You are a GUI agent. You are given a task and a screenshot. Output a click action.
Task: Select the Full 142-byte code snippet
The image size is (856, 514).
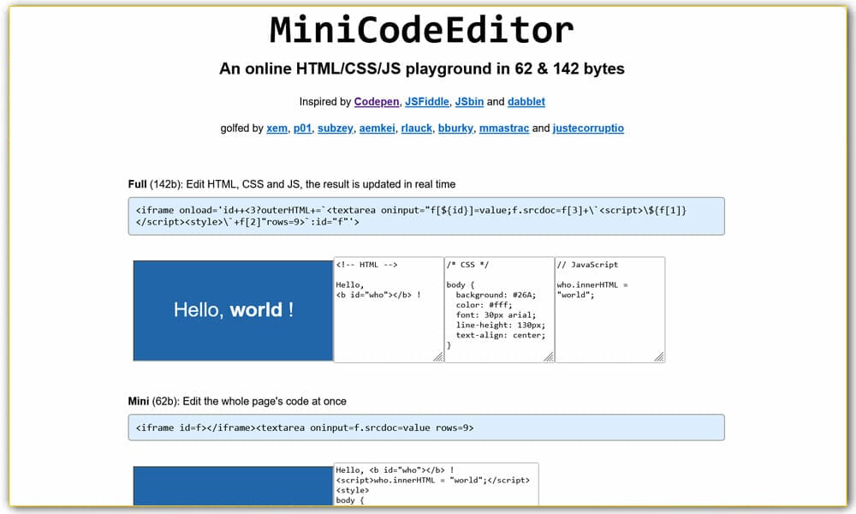click(428, 216)
